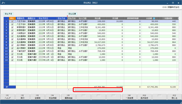
Task: Click 千葉花卸 cell in row 11
Action: (x=21, y=51)
